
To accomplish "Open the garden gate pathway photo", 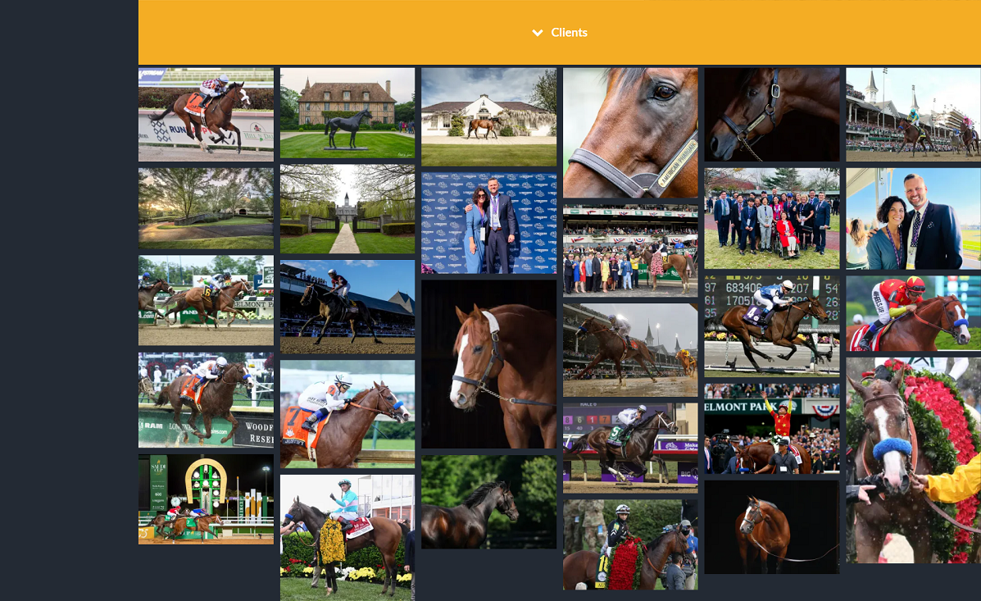I will click(x=347, y=209).
